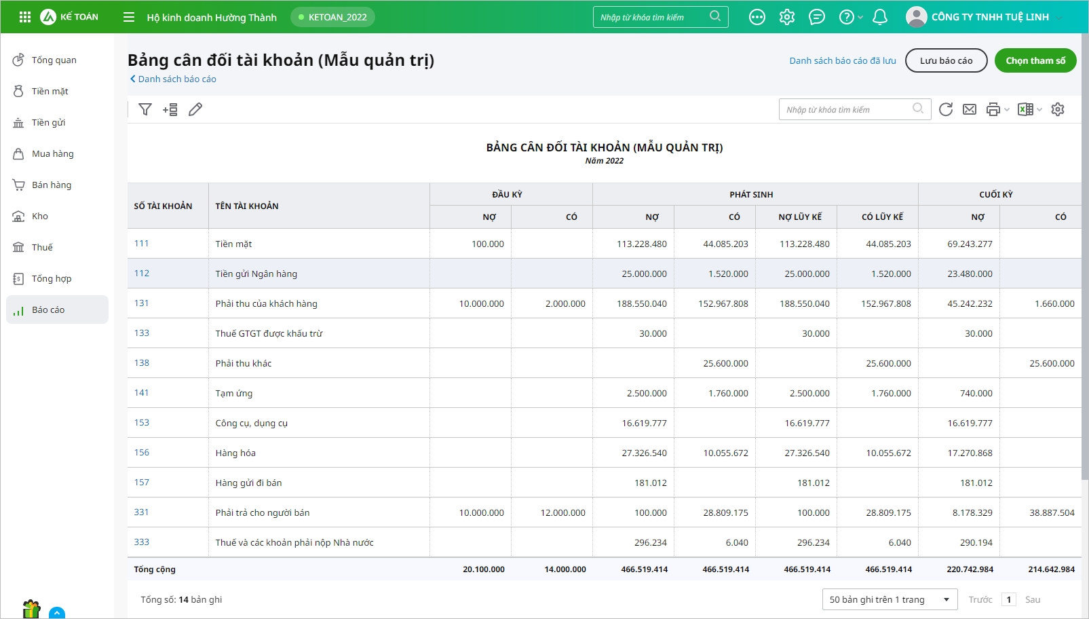Viewport: 1089px width, 619px height.
Task: Open the records per page dropdown
Action: tap(890, 599)
